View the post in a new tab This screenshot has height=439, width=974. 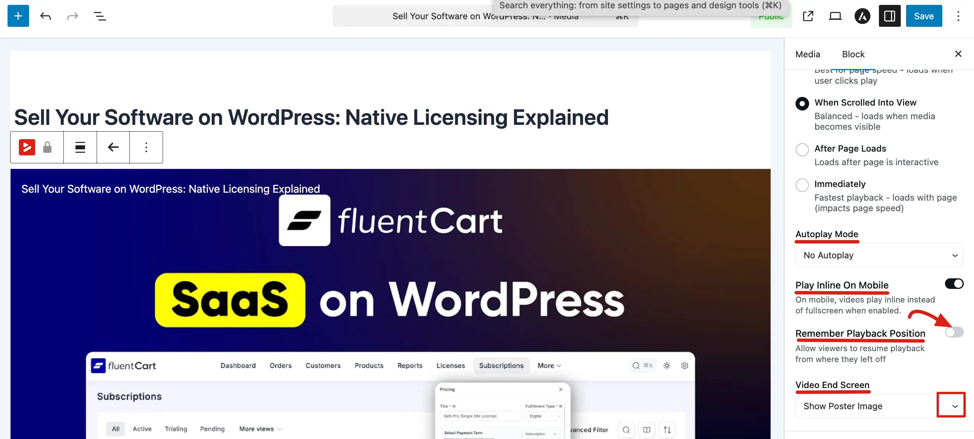tap(808, 16)
